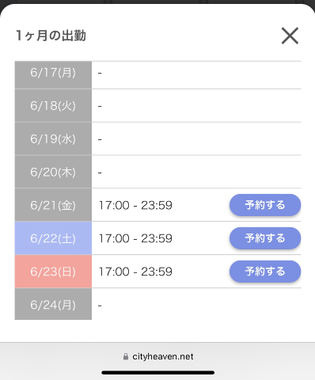Click the 17:00 - 23:59 time on 6/22

(135, 238)
